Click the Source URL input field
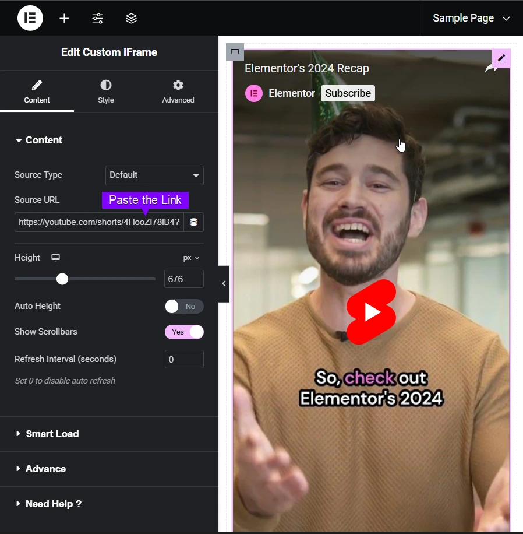The width and height of the screenshot is (523, 534). [x=99, y=222]
